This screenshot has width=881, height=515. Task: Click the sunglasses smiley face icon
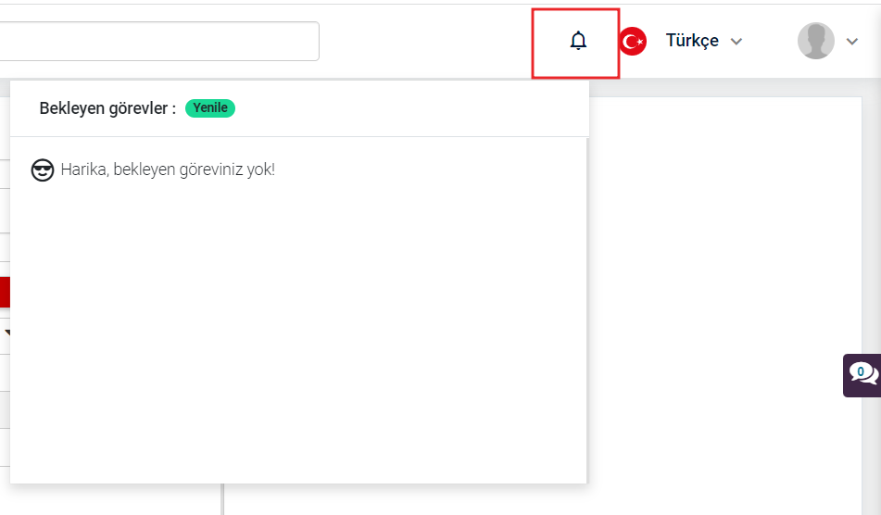click(x=42, y=170)
